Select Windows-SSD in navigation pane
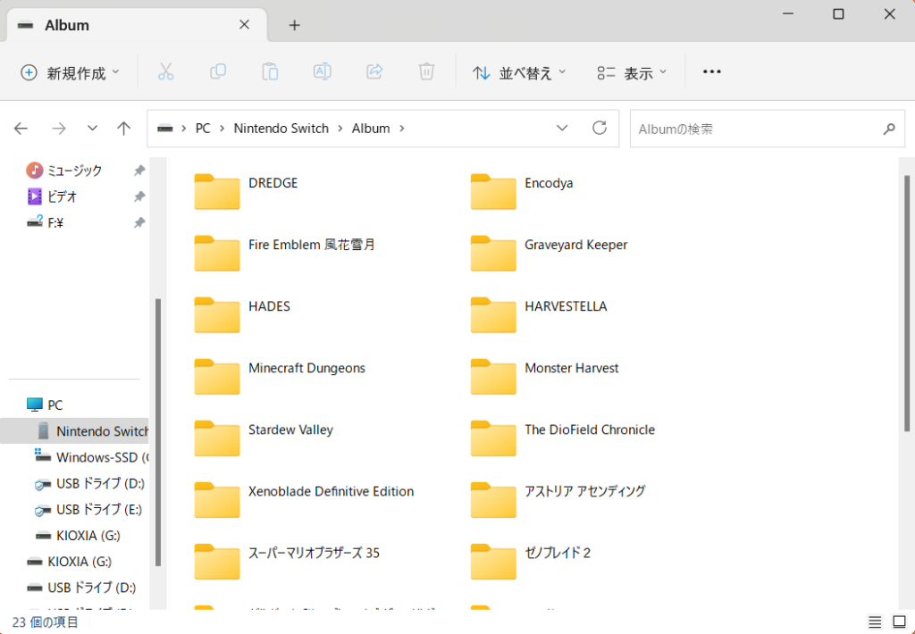Image resolution: width=915 pixels, height=634 pixels. 97,457
